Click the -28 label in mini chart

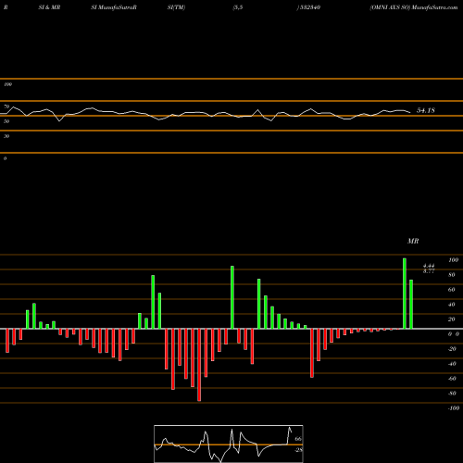point(298,450)
